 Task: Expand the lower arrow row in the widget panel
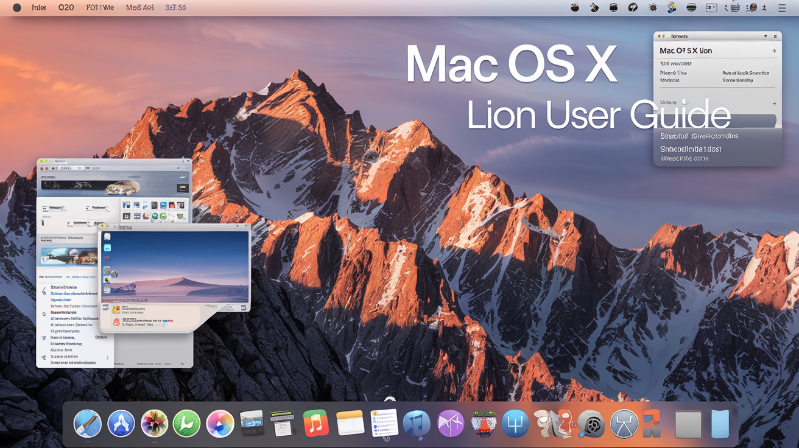click(x=774, y=103)
